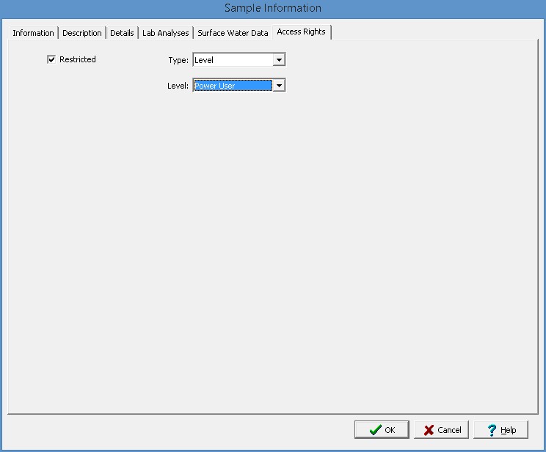Show the Surface Water Data tab

tap(233, 33)
